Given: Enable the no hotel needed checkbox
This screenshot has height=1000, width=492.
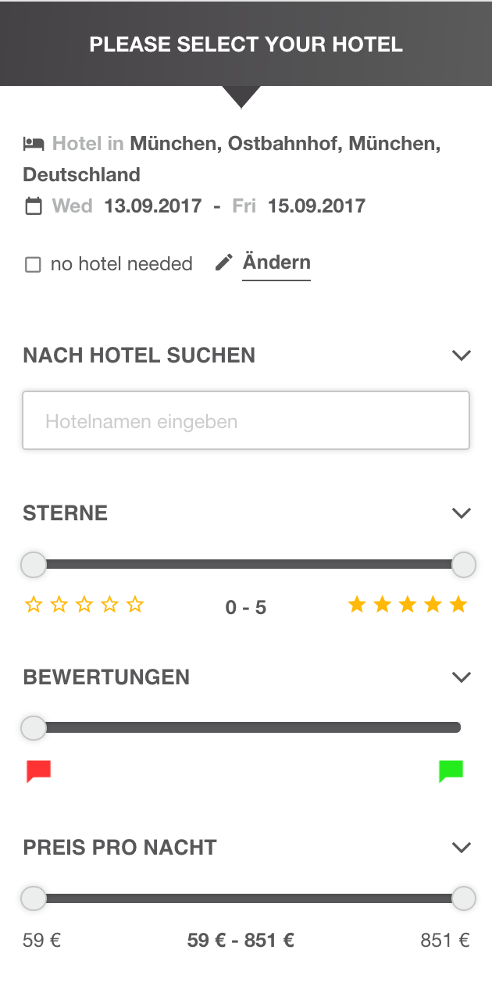Looking at the screenshot, I should tap(32, 264).
